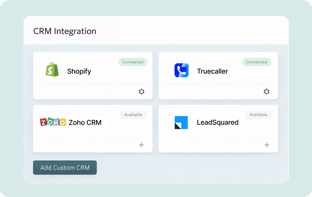The height and width of the screenshot is (197, 312).
Task: Click Zoho CRM's Available status badge
Action: [133, 115]
